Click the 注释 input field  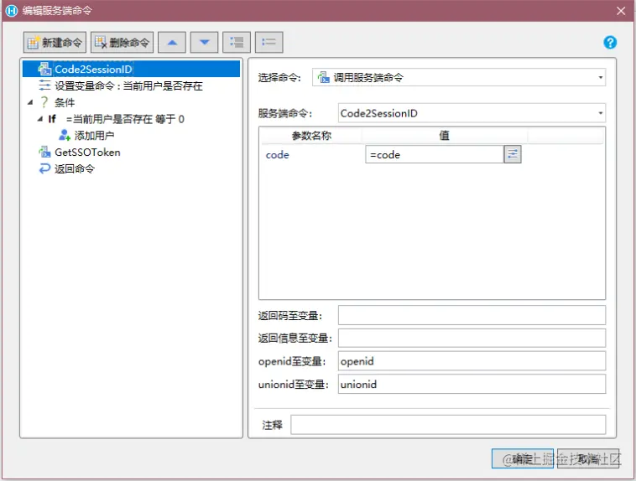[448, 425]
